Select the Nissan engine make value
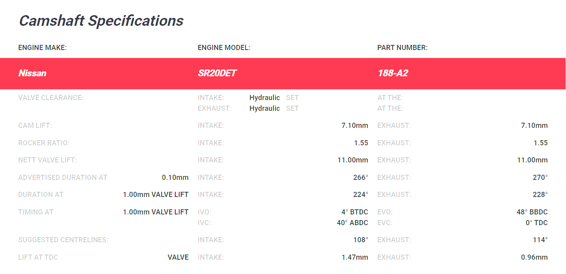566x274 pixels. coord(32,73)
